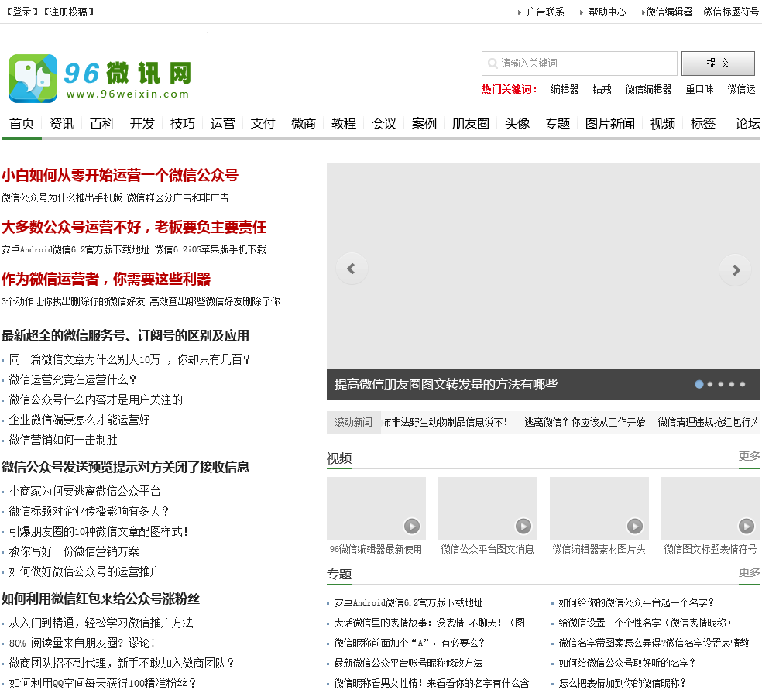Open 论坛 navigation item

(x=747, y=124)
